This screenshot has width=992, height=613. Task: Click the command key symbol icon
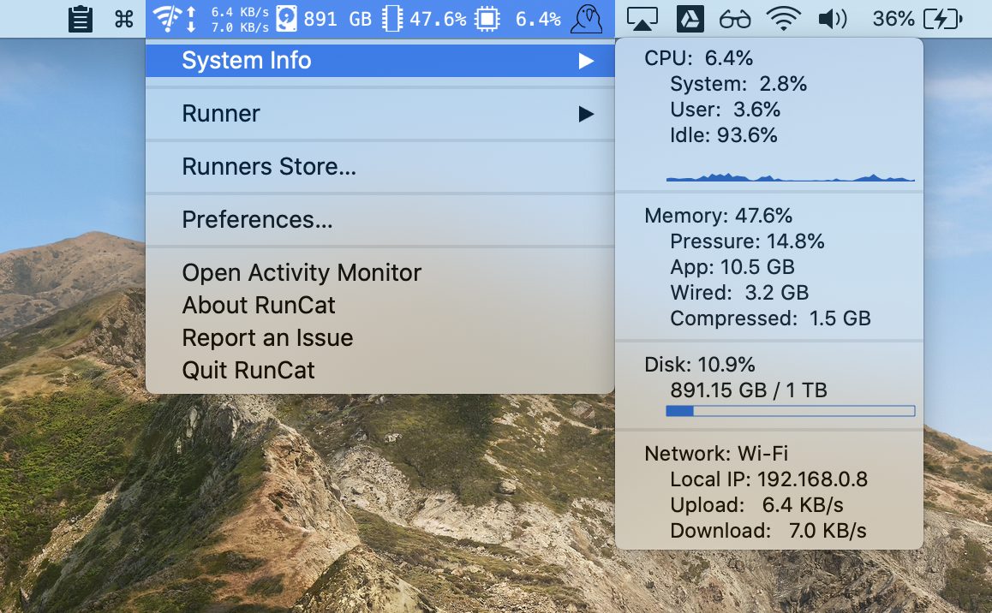click(x=124, y=20)
